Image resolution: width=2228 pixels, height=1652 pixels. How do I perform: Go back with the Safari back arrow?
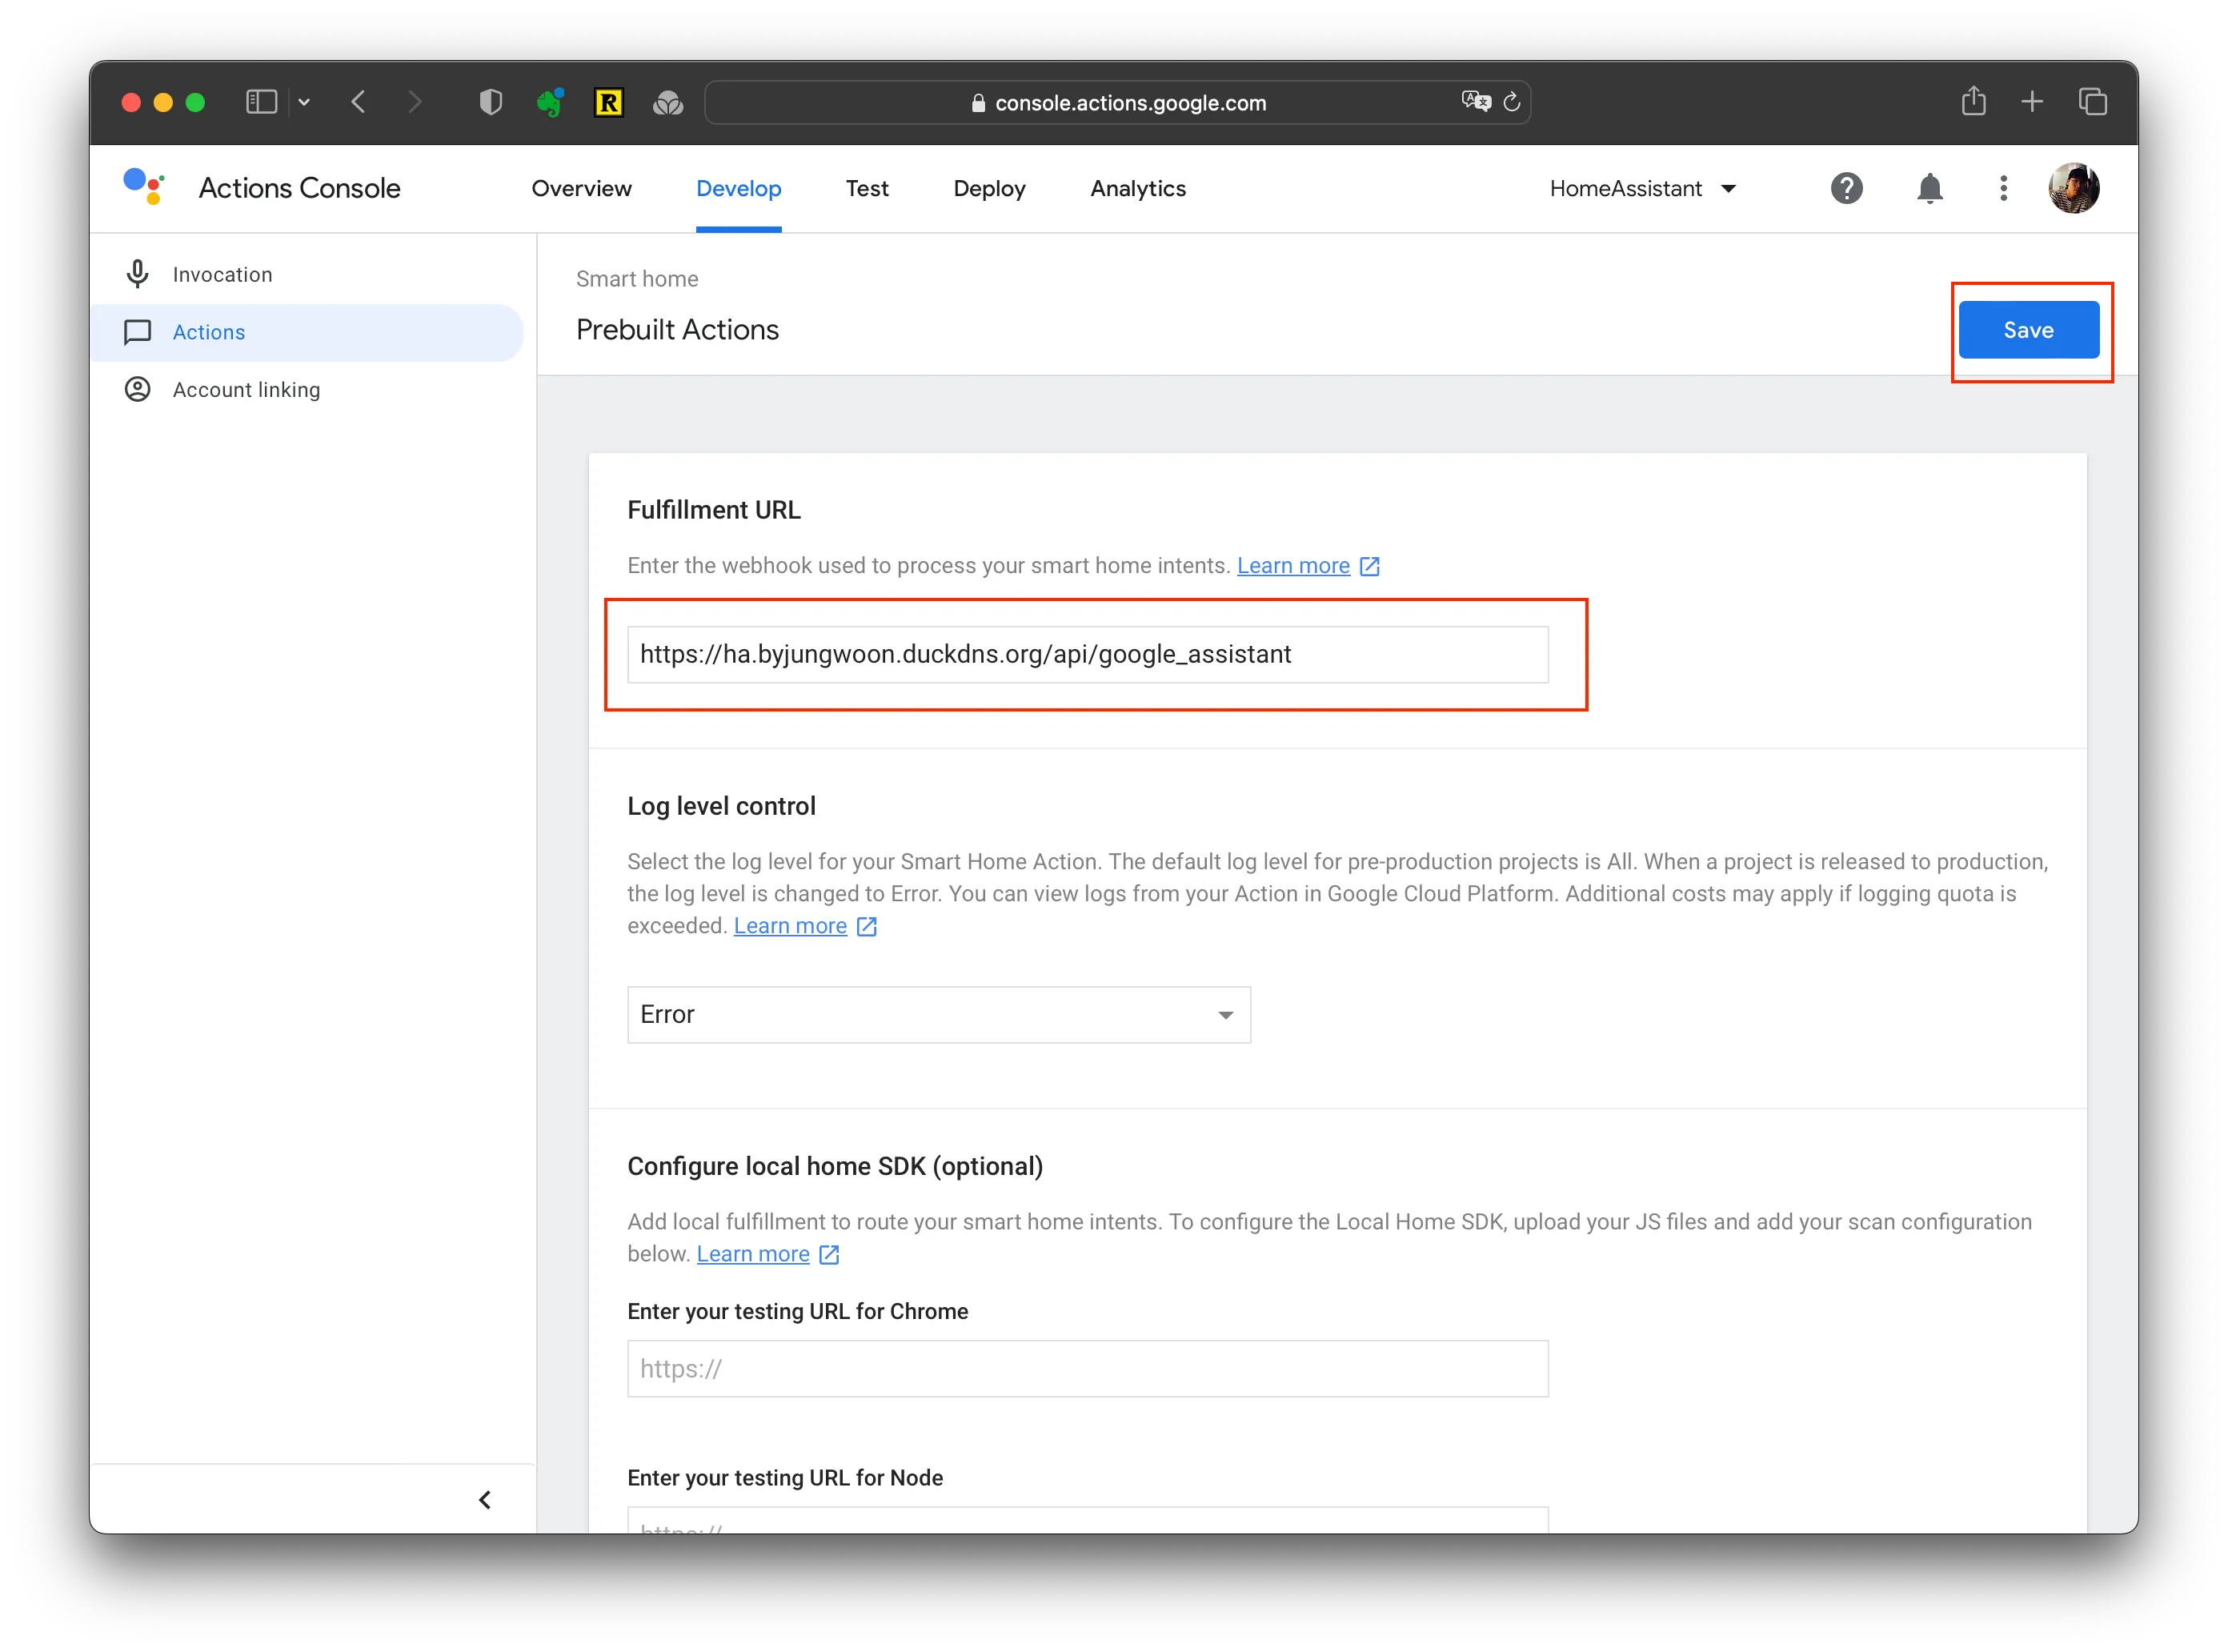(359, 102)
